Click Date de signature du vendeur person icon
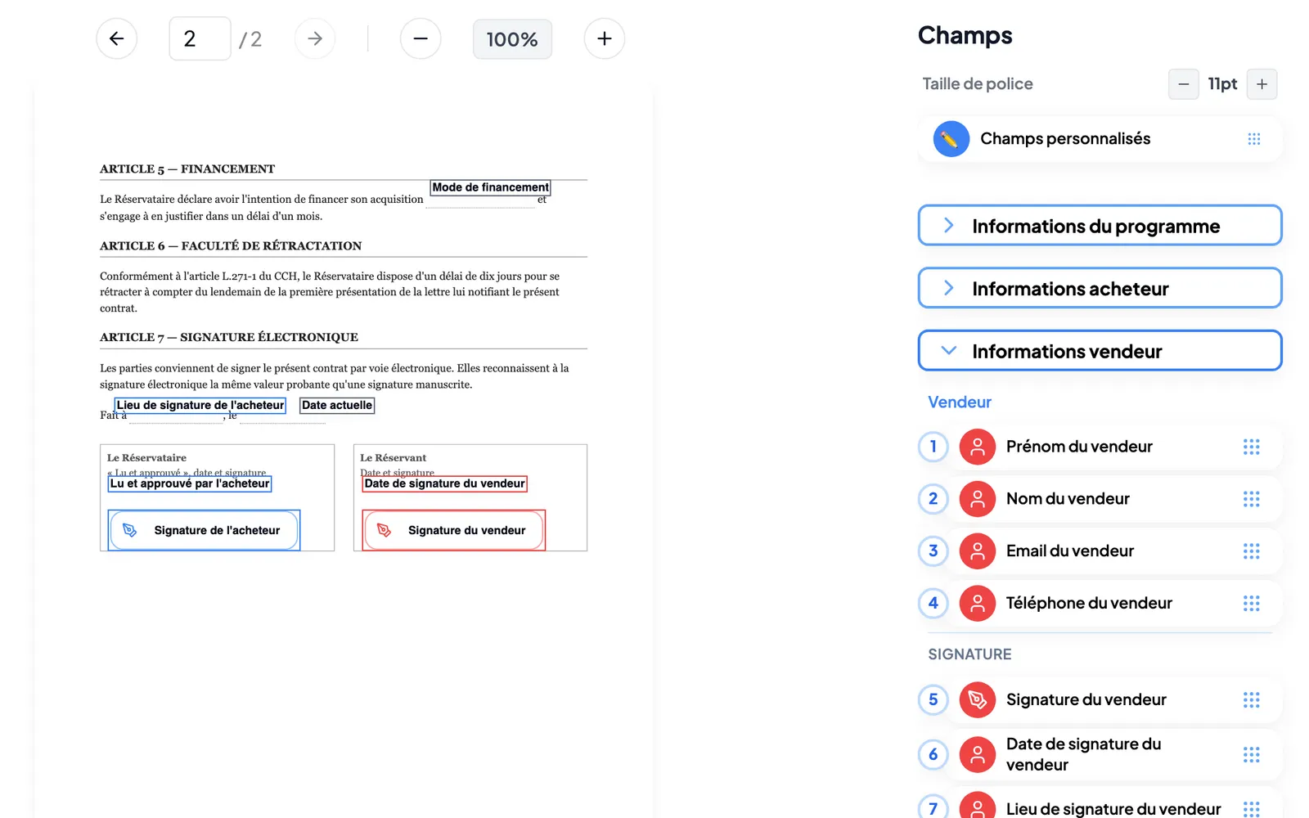This screenshot has width=1309, height=818. coord(977,755)
